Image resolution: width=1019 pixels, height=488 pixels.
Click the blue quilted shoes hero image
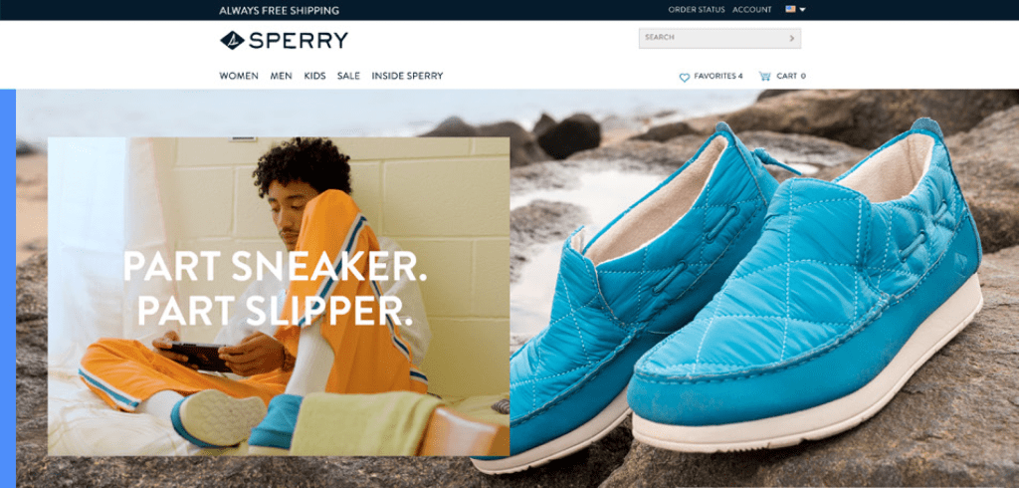740,293
